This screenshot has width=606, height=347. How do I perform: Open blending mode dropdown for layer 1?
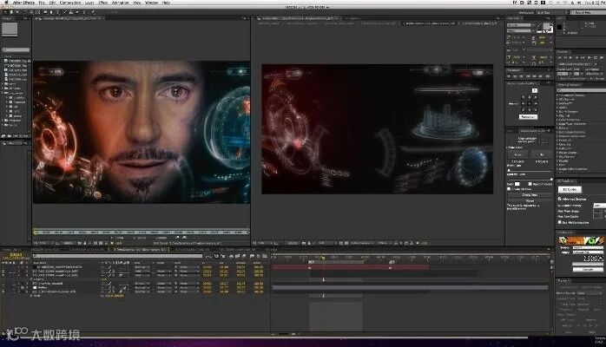pos(142,267)
